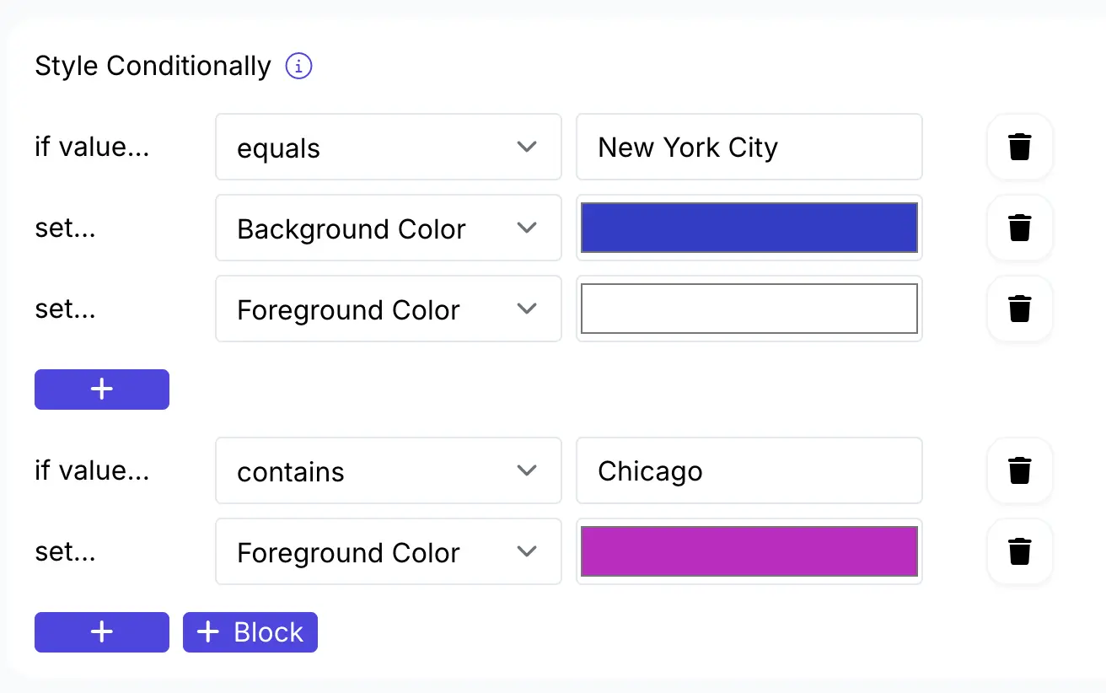Open the 'contains' operator dropdown
This screenshot has height=693, width=1106.
[x=389, y=471]
